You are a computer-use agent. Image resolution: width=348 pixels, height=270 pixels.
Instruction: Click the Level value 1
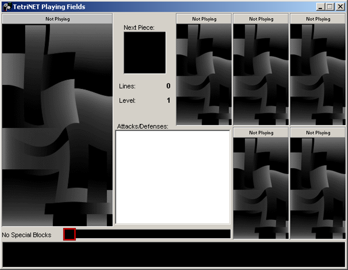coord(168,101)
